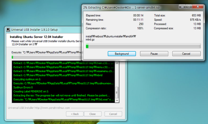Click the Compression ratio value 100%
The height and width of the screenshot is (124, 208).
(140, 28)
